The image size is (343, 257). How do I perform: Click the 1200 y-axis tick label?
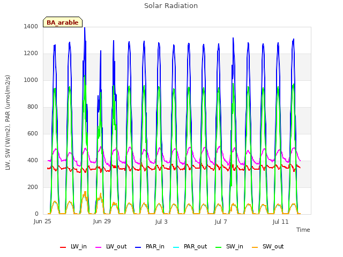[31, 54]
